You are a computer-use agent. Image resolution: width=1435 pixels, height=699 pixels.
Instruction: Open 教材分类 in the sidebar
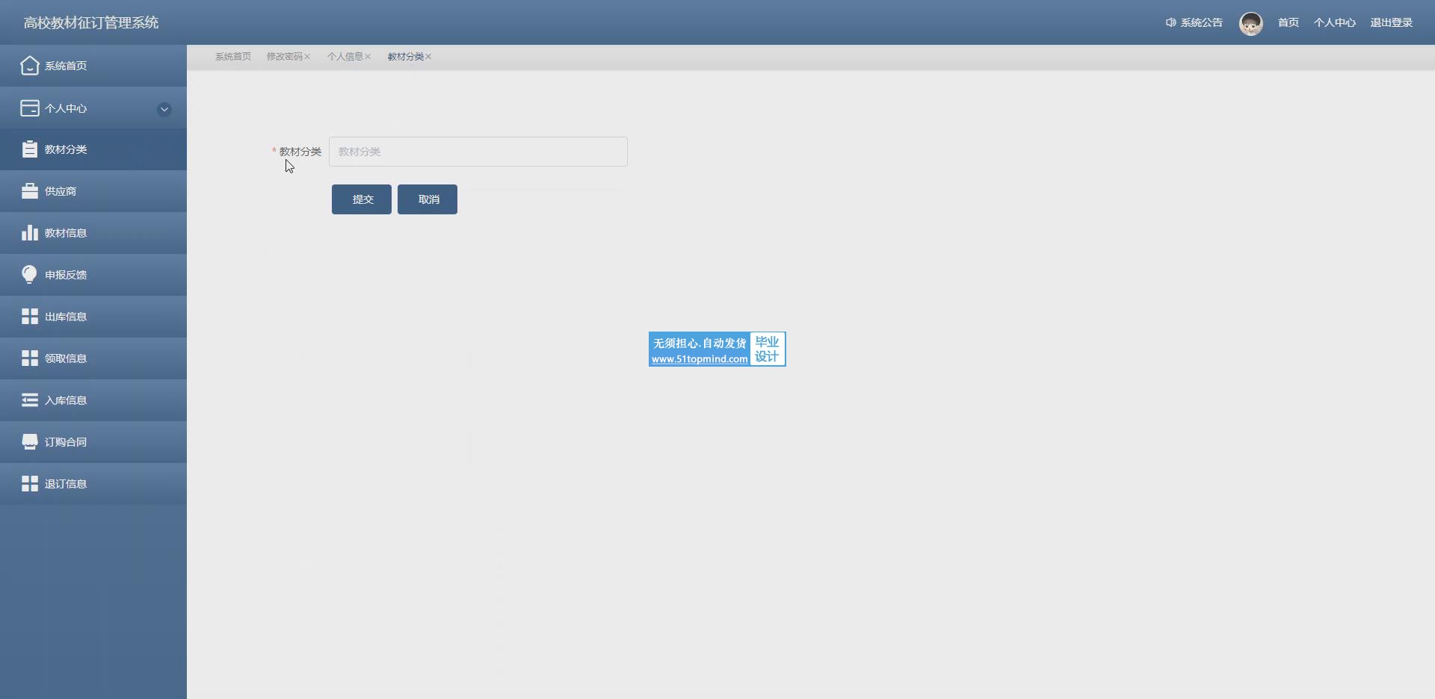coord(93,149)
